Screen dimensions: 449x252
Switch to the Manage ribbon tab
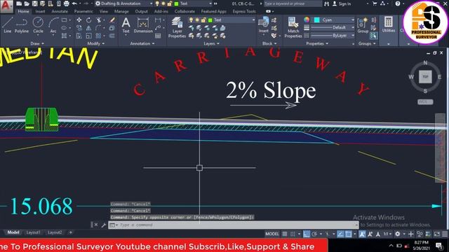click(x=121, y=11)
